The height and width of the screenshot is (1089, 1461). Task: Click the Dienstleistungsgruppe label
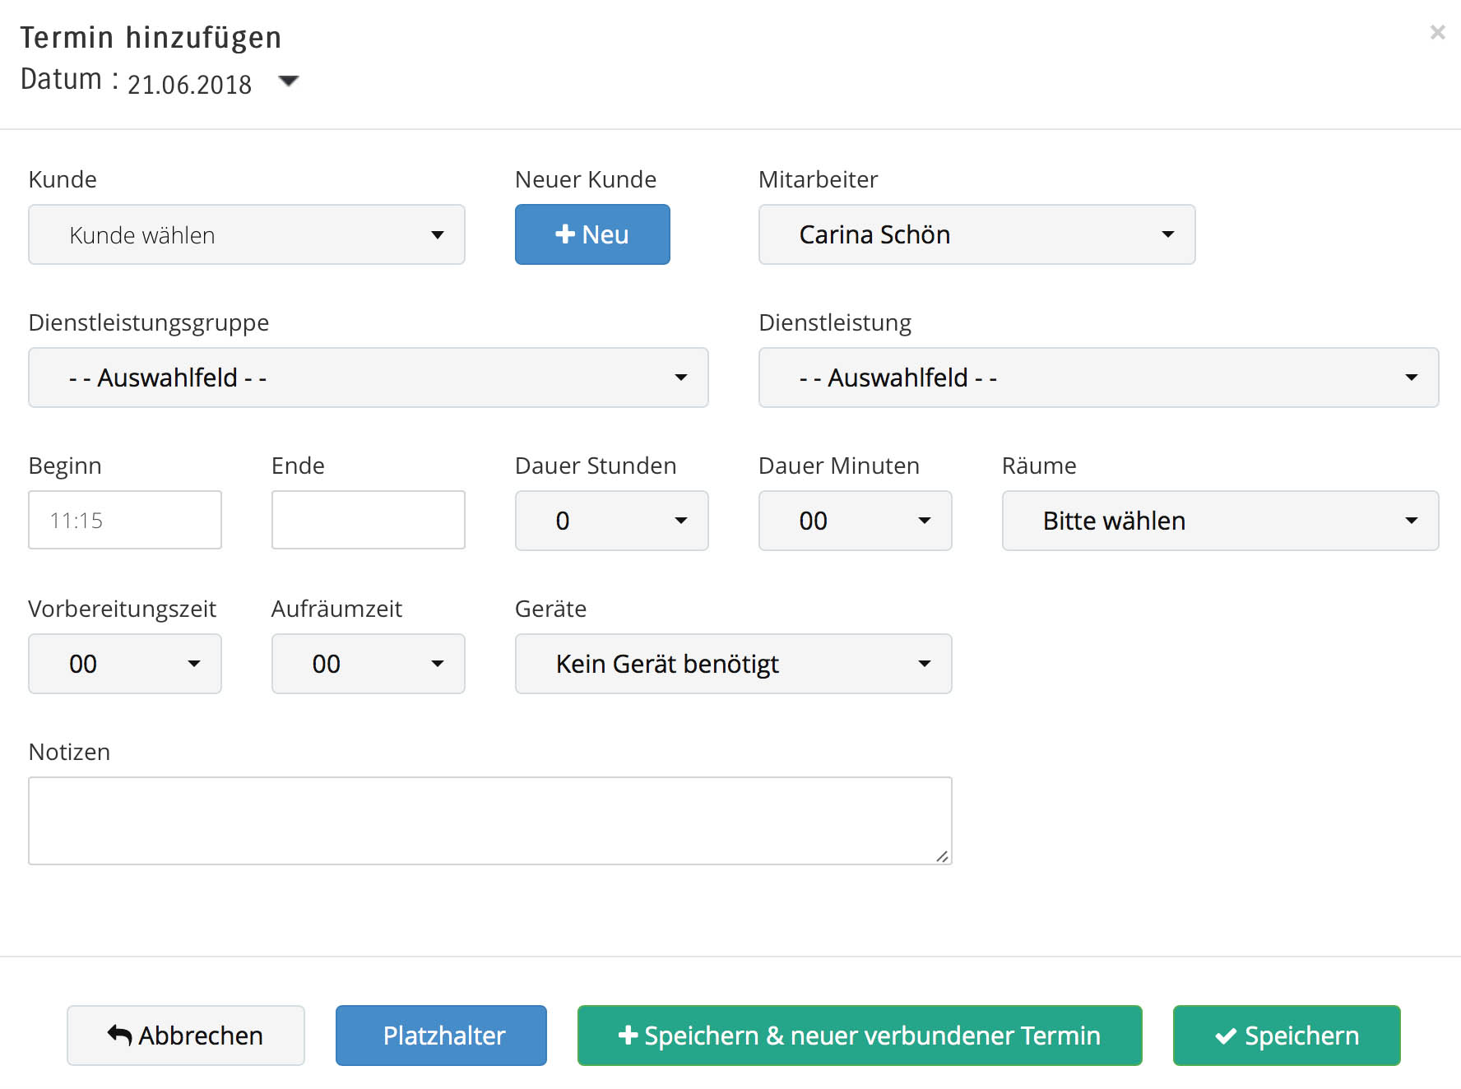click(x=149, y=322)
